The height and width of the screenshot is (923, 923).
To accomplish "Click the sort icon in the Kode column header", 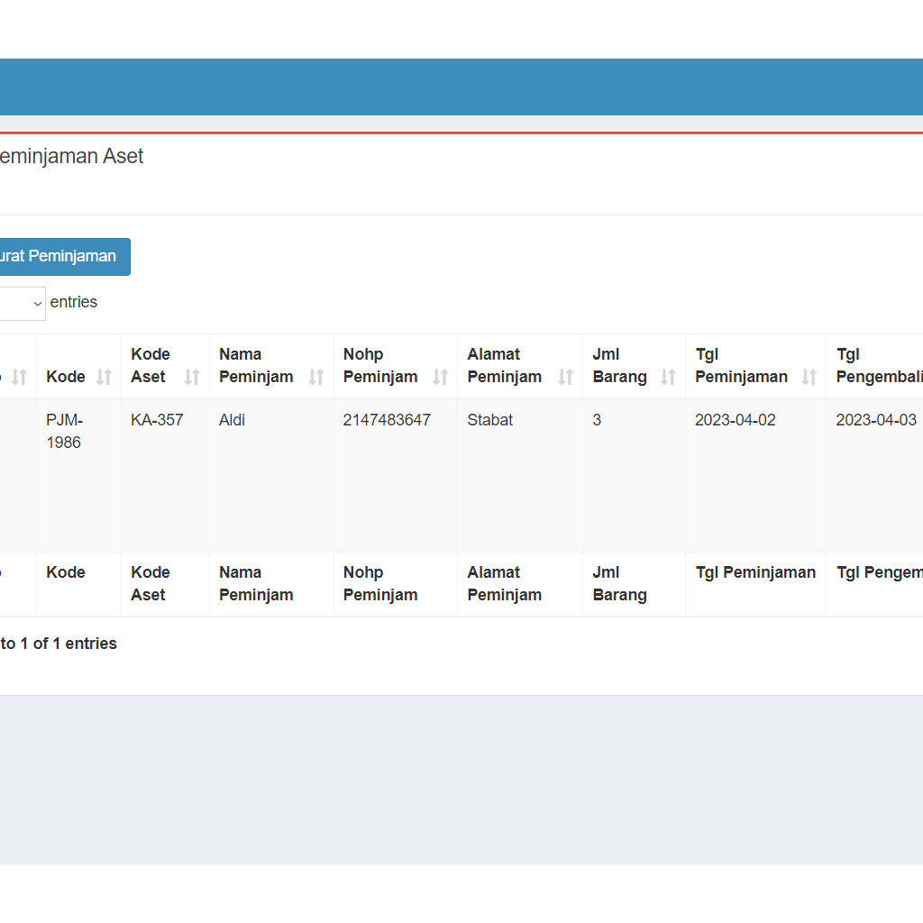I will coord(105,377).
